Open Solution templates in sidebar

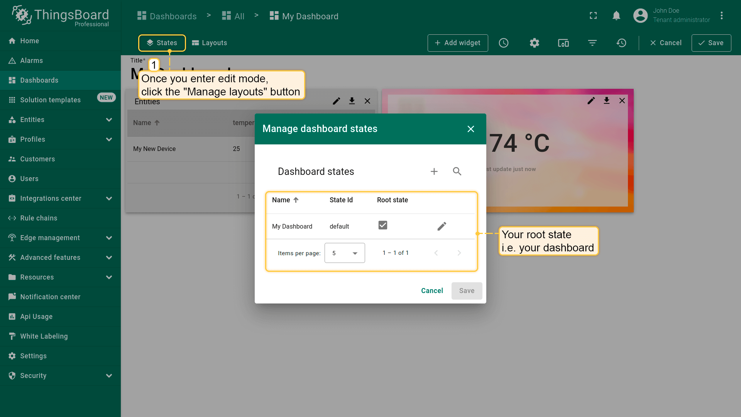tap(60, 100)
